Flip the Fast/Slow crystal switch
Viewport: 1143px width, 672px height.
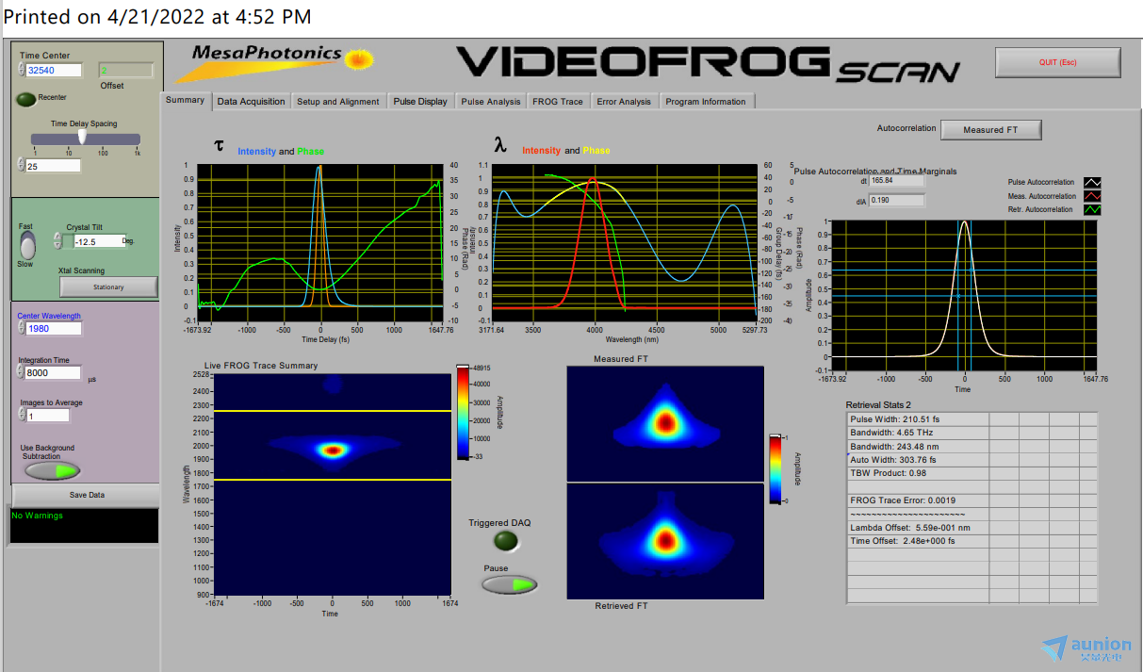(27, 245)
